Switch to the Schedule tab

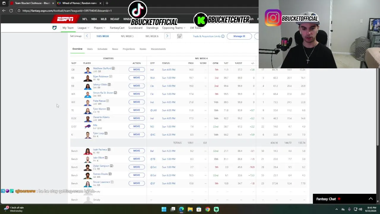tap(102, 49)
